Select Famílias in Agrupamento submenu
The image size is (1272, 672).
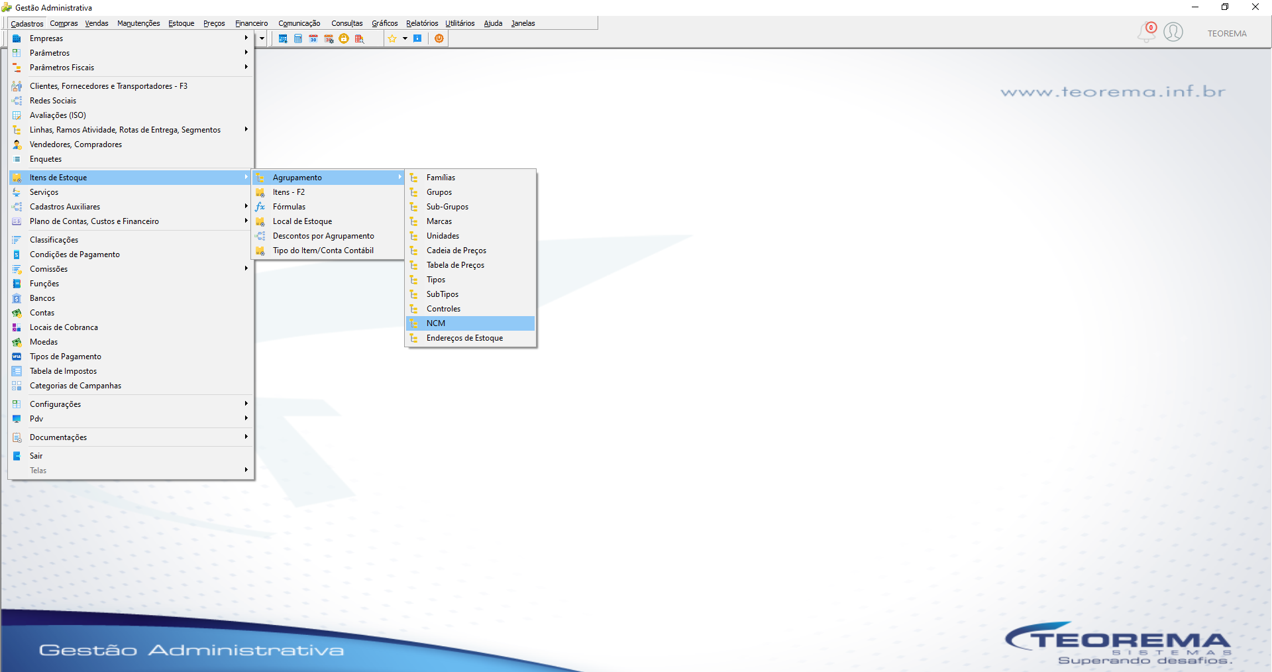(470, 178)
